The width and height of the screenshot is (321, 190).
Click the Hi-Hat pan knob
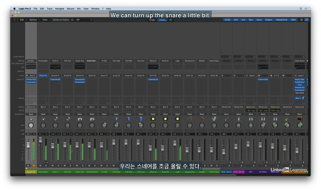(x=104, y=125)
